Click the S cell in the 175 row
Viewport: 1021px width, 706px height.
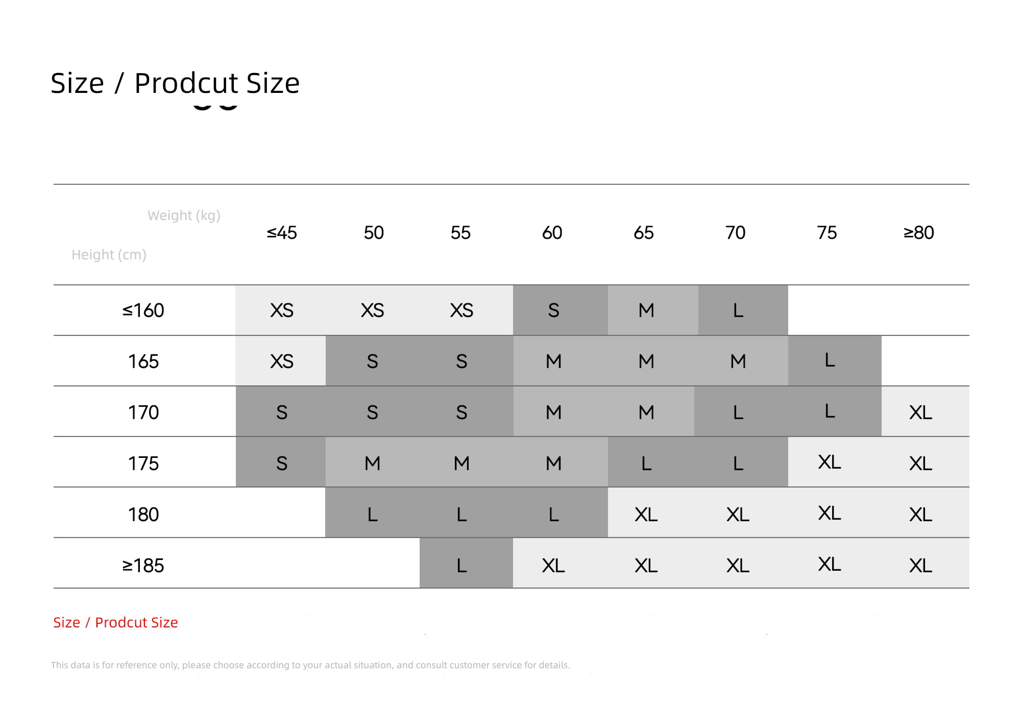[x=281, y=462]
